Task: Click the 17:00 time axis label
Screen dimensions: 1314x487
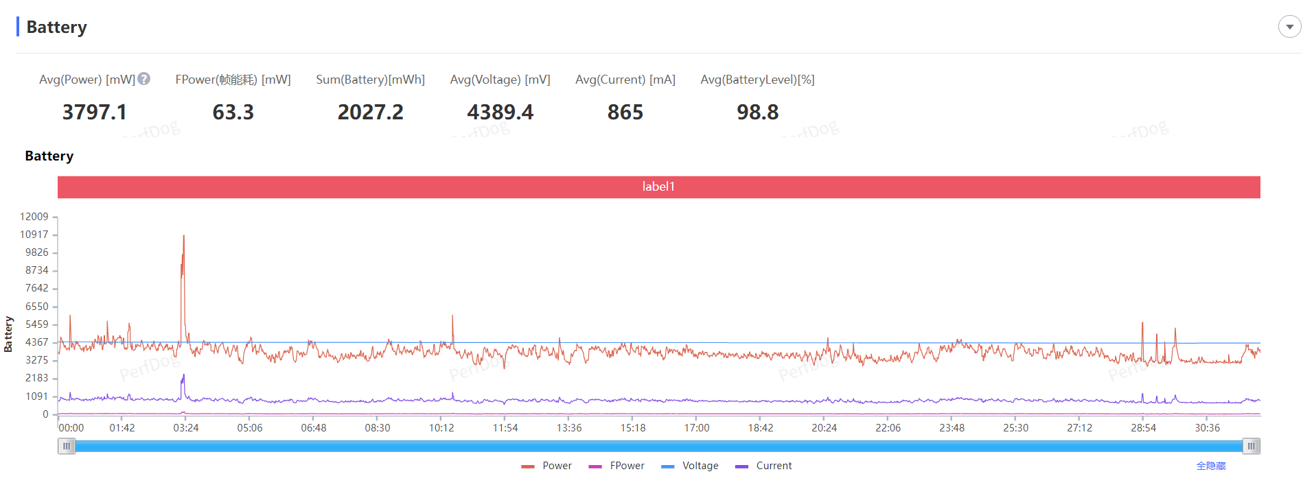Action: (x=696, y=428)
